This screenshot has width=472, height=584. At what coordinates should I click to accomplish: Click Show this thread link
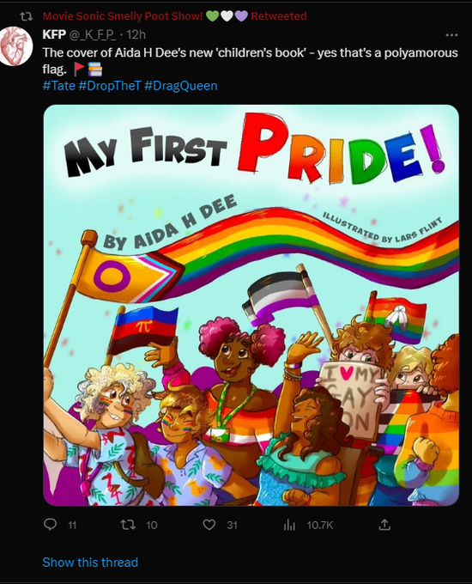(x=90, y=562)
